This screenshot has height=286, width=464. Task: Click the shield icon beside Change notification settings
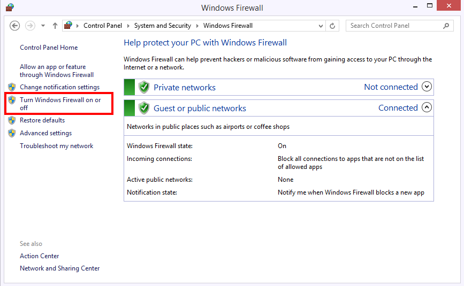(12, 87)
